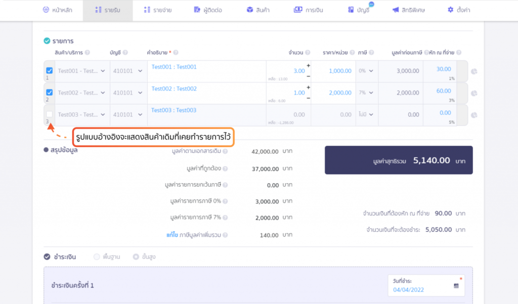The width and height of the screenshot is (518, 304).
Task: Open the 7% tax dropdown on row 2
Action: tap(366, 93)
